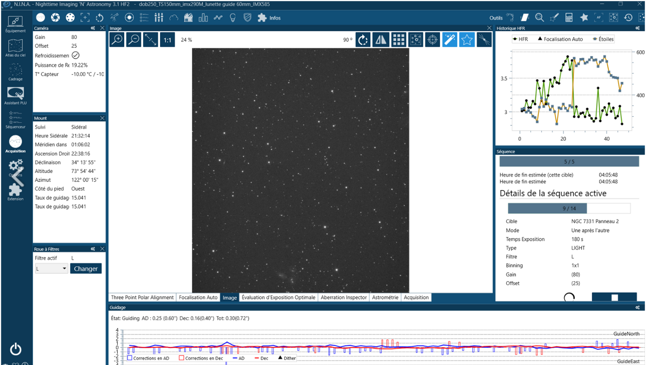Click the power button in the sidebar
Image resolution: width=647 pixels, height=365 pixels.
pos(16,349)
